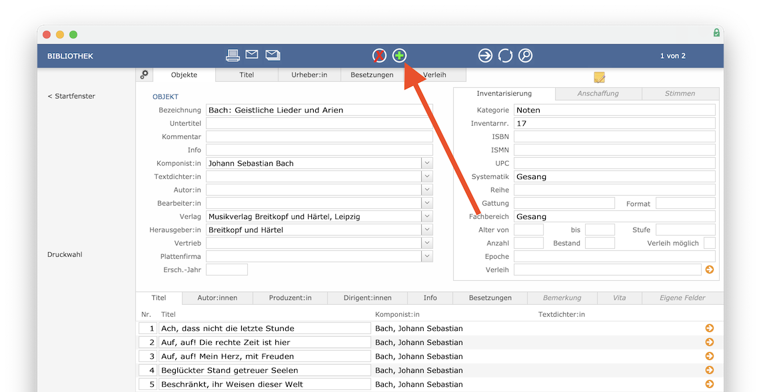Click the circular refresh icon
This screenshot has height=392, width=761.
tap(505, 56)
